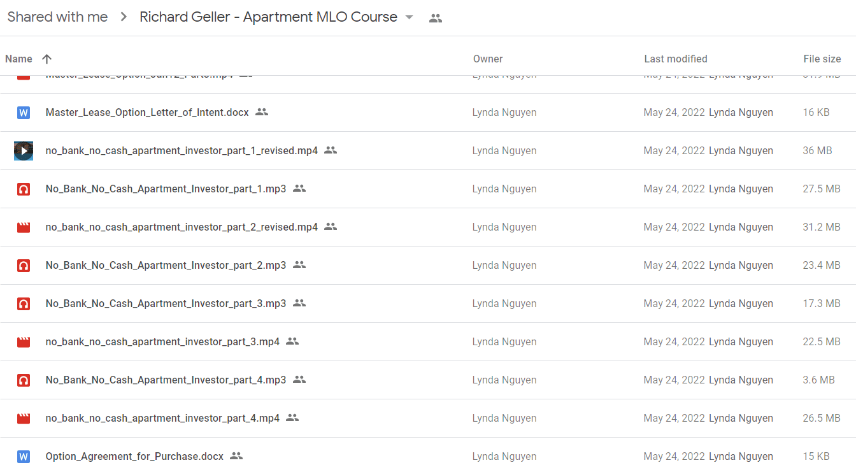Click the File size column header
Screen dimensions: 856x472
tap(822, 59)
